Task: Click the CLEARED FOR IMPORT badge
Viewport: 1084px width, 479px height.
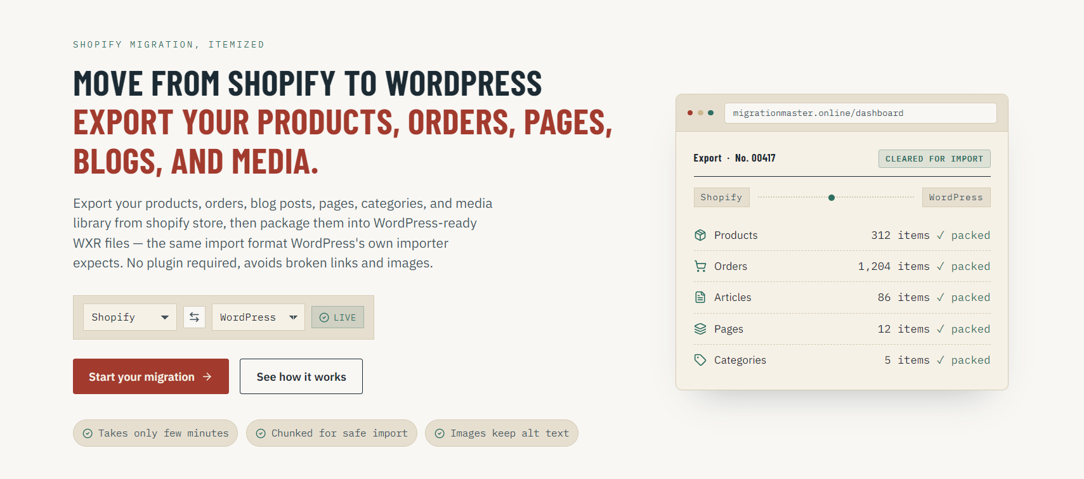Action: coord(934,159)
